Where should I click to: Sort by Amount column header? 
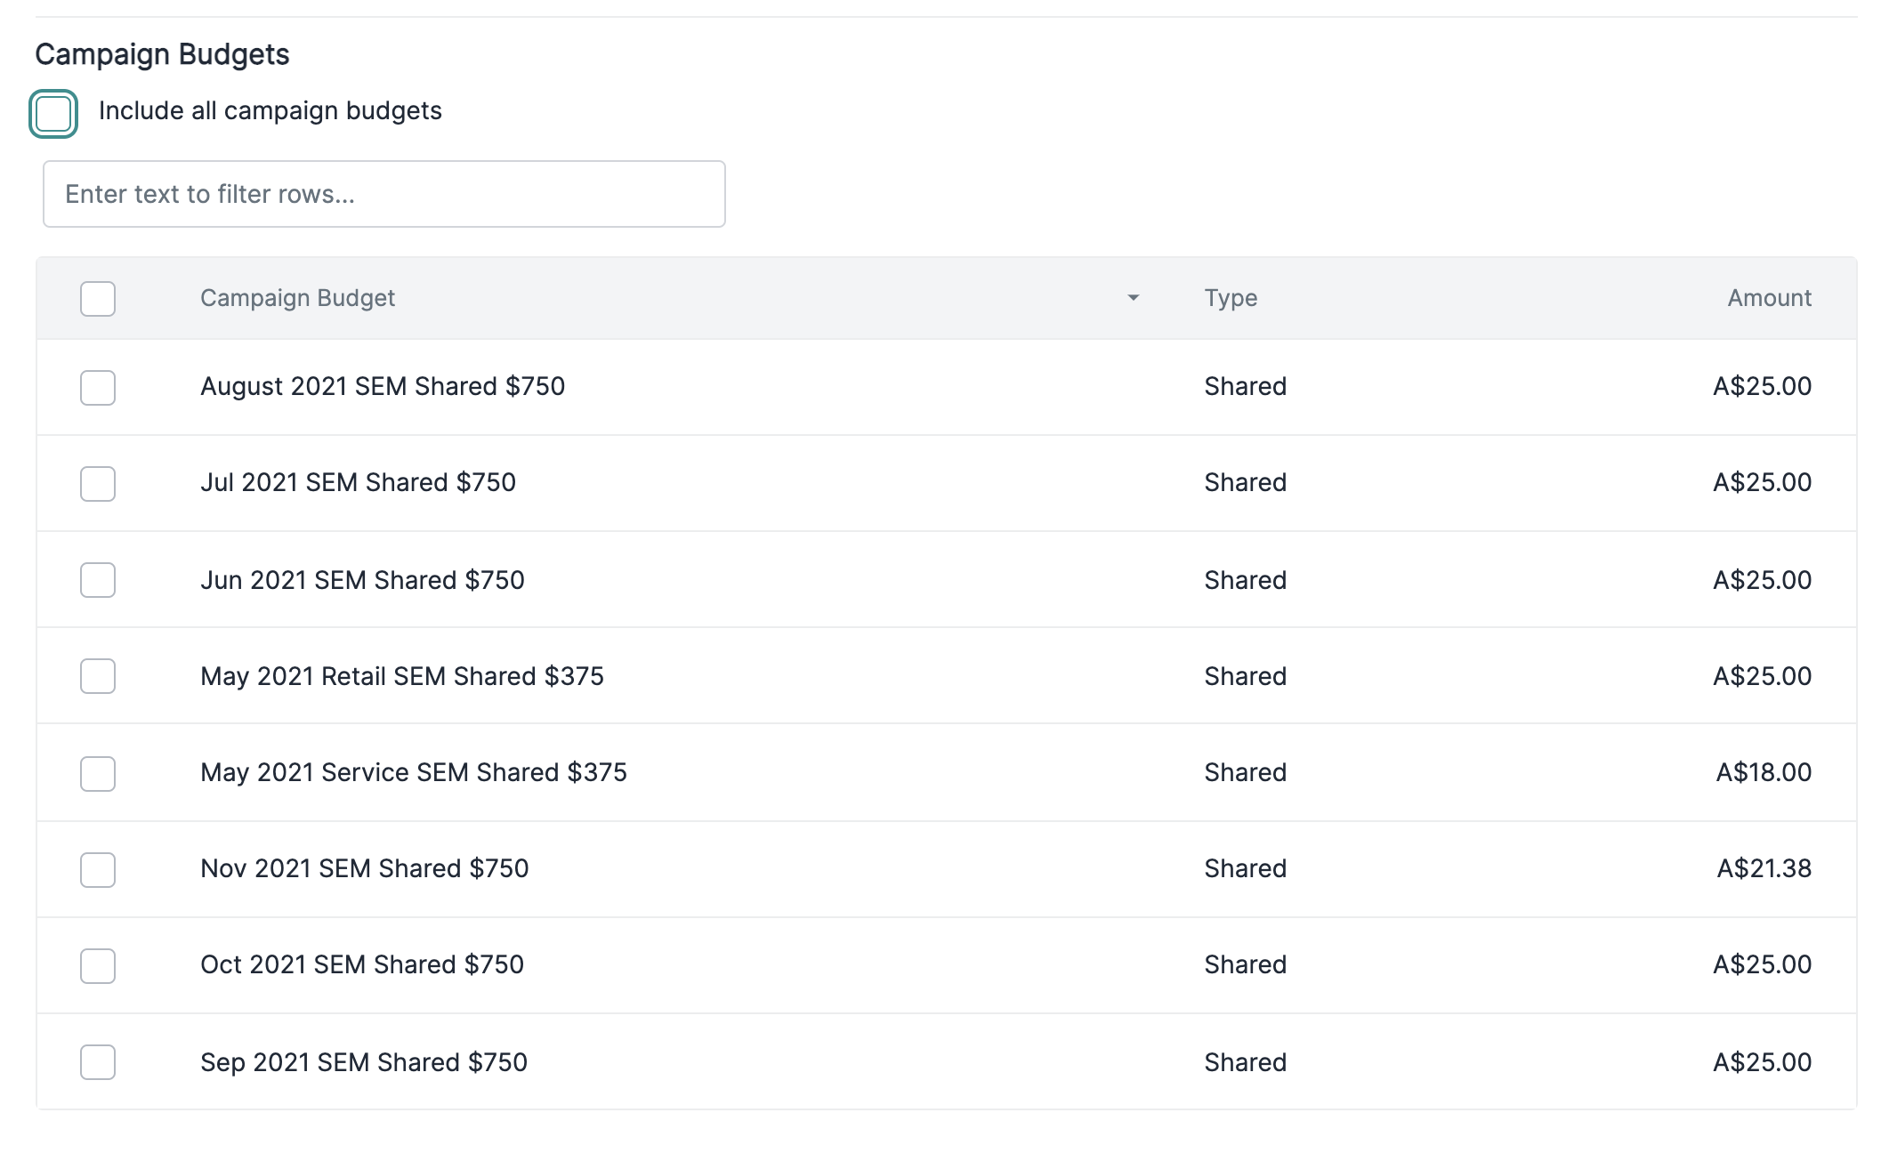tap(1768, 298)
